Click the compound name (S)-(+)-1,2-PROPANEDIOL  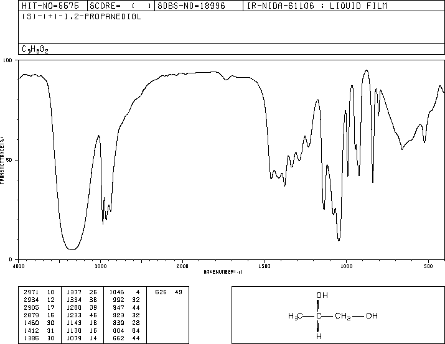pos(82,17)
